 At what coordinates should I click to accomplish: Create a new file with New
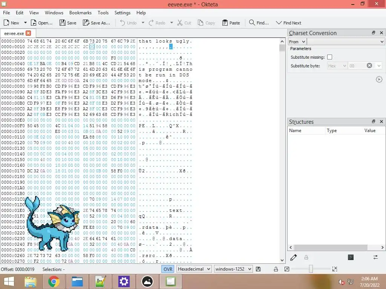11,23
